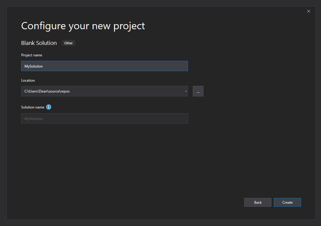Focus the Solution name text box
This screenshot has width=321, height=226.
104,118
